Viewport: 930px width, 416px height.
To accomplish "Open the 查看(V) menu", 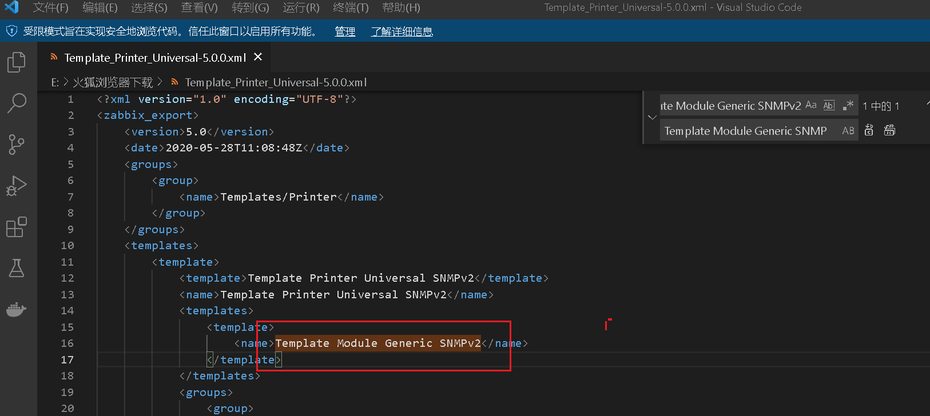I will 200,7.
